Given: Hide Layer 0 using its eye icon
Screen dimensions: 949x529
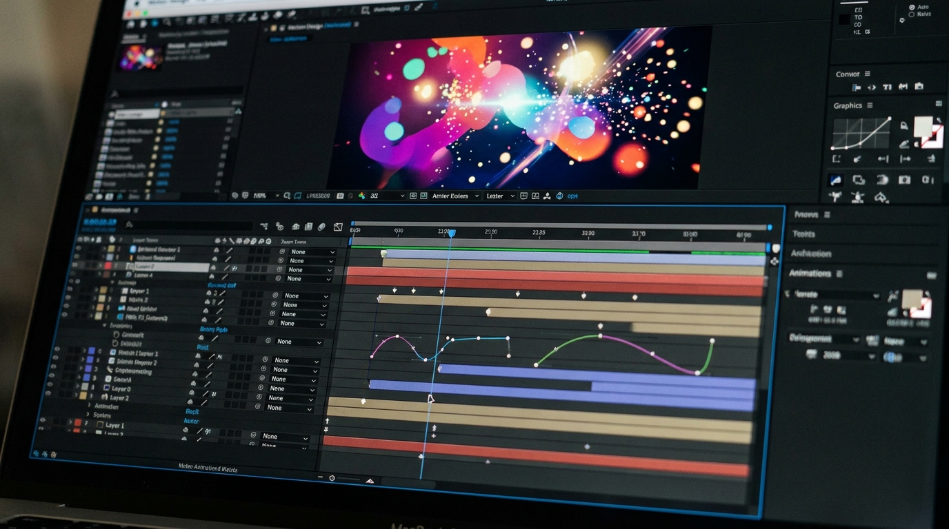Looking at the screenshot, I should coord(49,384).
